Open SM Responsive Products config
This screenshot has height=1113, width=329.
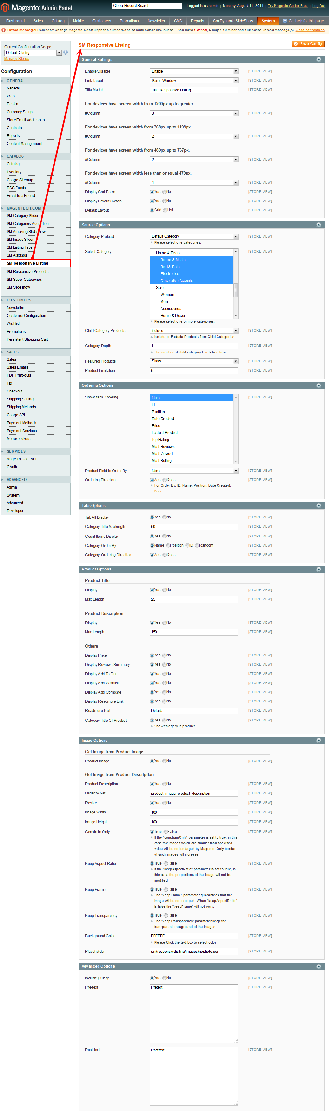[x=28, y=271]
